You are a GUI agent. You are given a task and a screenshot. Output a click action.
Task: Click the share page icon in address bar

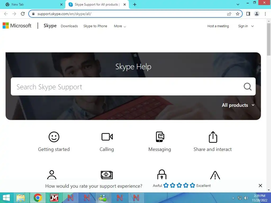229,14
